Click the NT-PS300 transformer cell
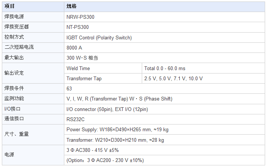 pyautogui.click(x=77, y=27)
